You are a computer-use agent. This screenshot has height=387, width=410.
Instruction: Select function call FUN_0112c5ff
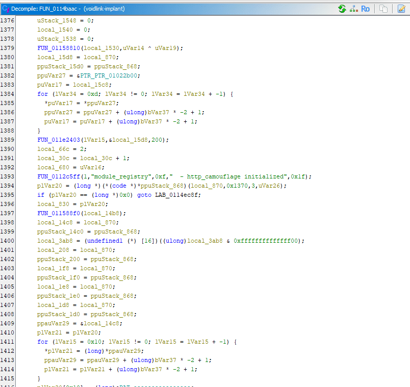[59, 176]
